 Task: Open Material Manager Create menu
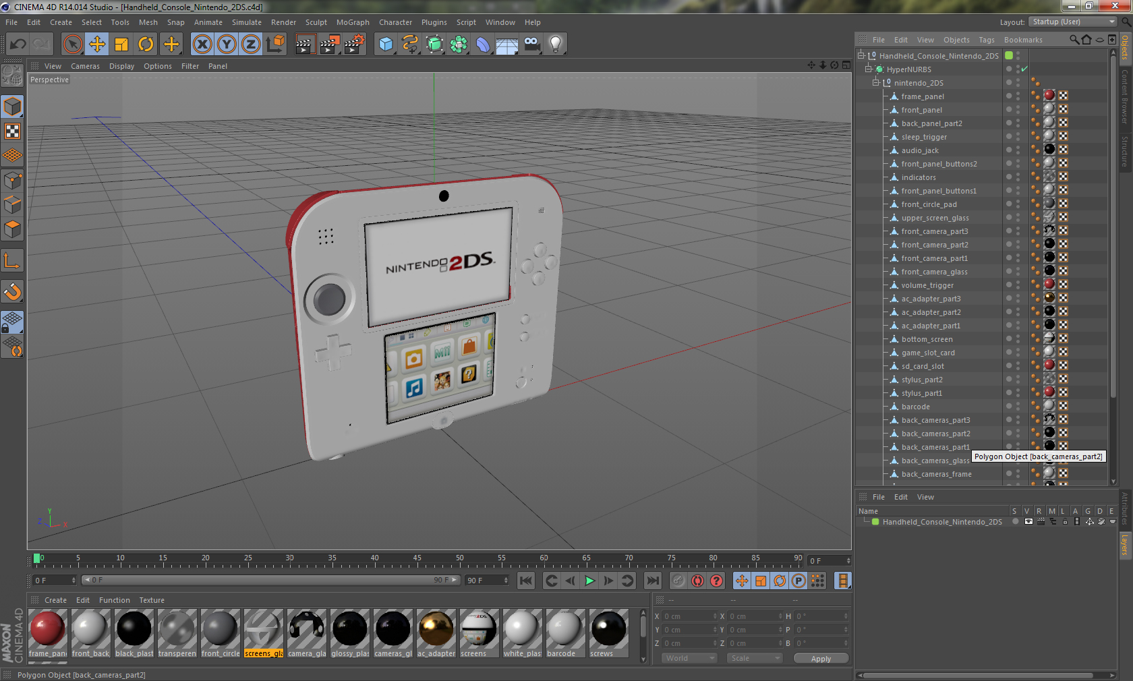click(x=55, y=600)
